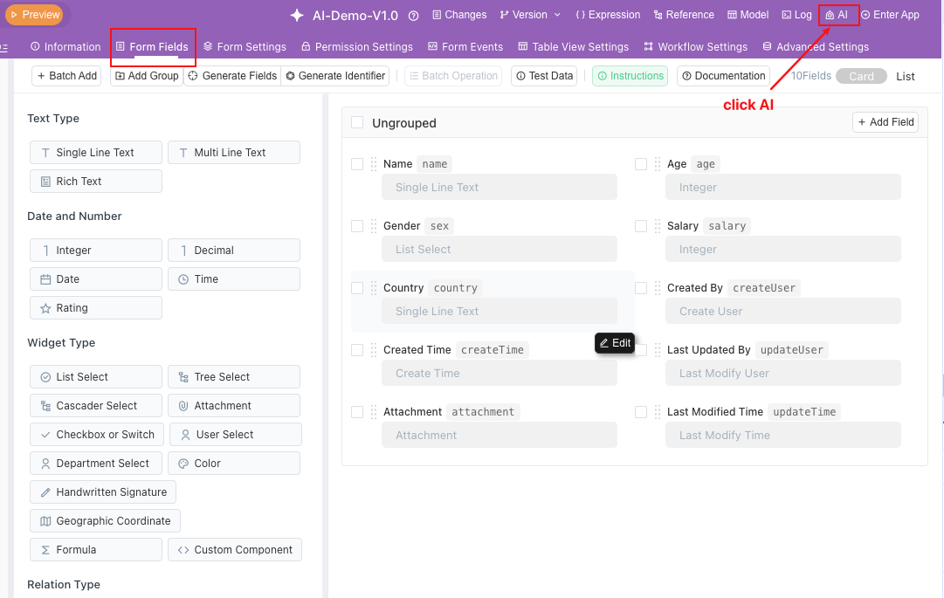
Task: Click the AI button in top bar
Action: tap(837, 15)
